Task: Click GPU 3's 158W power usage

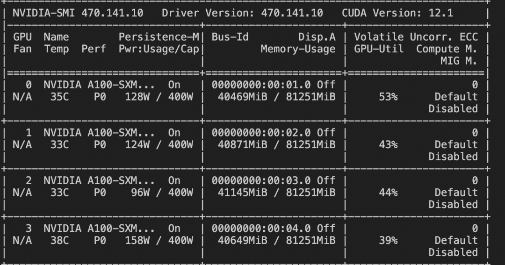Action: coord(137,240)
